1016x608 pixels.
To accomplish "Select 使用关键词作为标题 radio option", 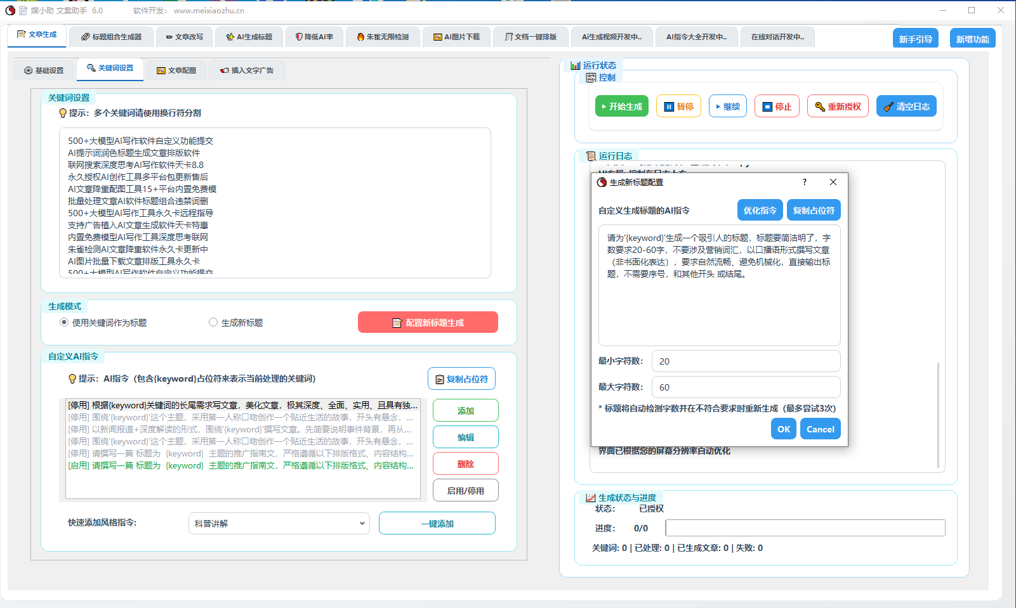I will coord(64,323).
